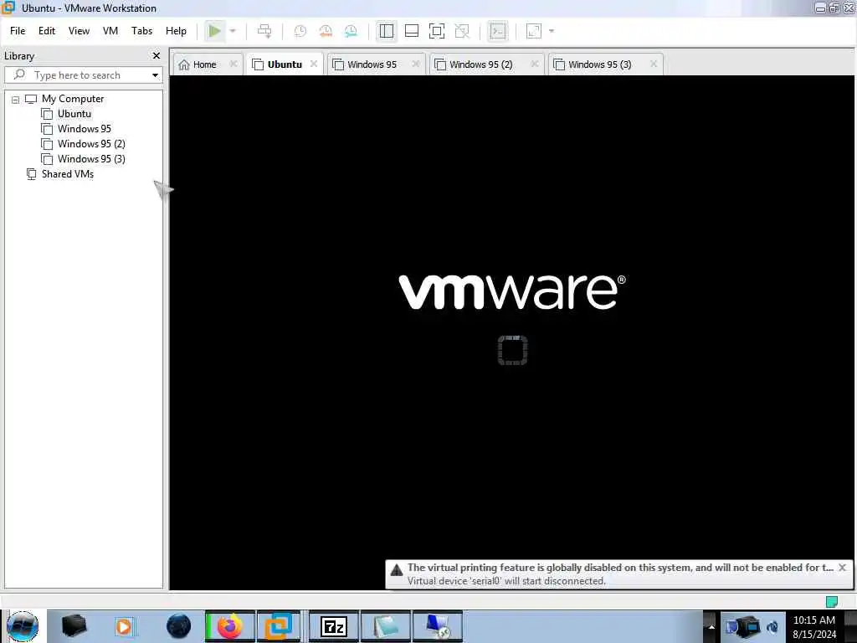Screen dimensions: 857x643
Task: Open the VM menu
Action: click(110, 31)
